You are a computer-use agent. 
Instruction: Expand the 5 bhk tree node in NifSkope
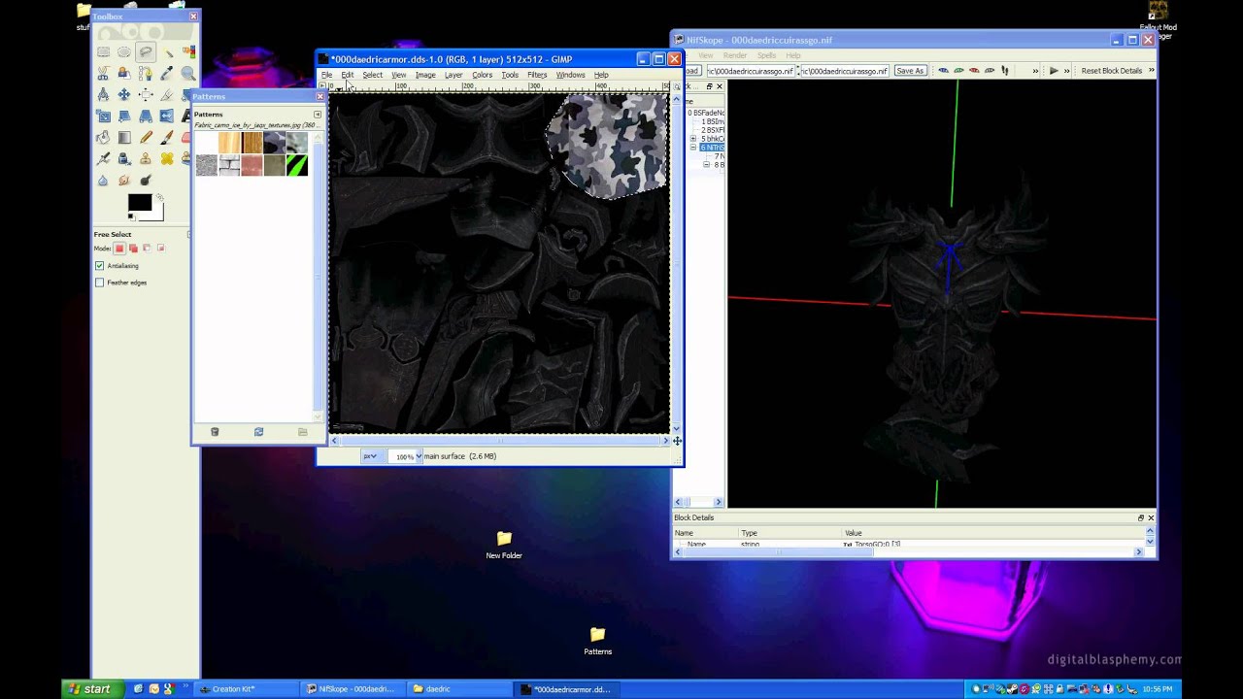693,139
